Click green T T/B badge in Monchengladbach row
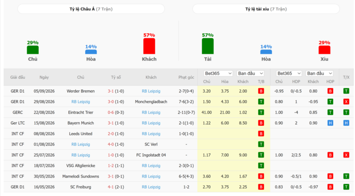 261,102
